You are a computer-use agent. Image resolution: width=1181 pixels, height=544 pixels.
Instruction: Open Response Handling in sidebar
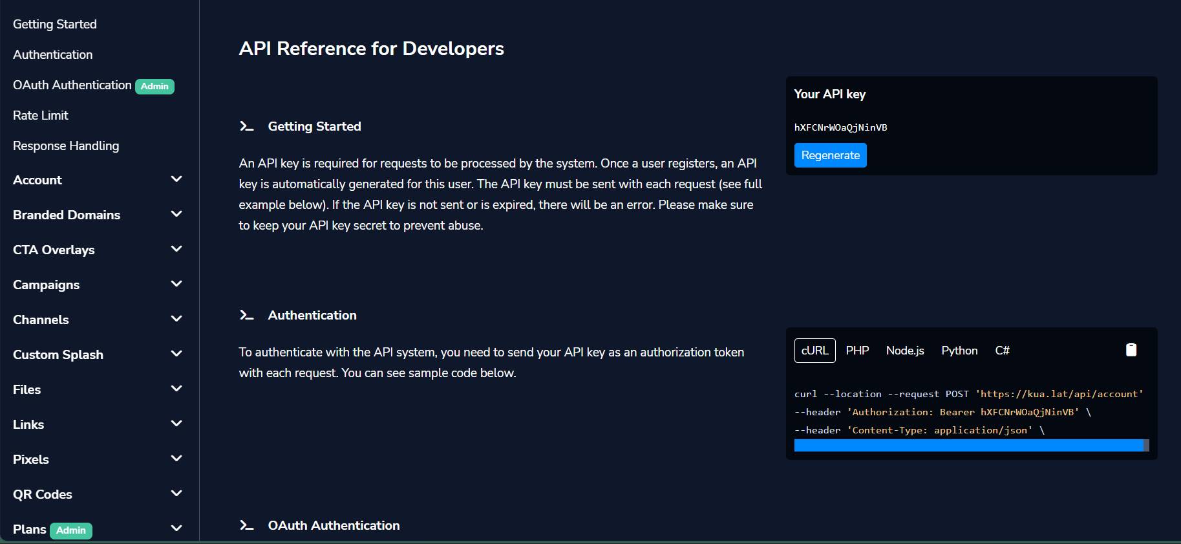(x=66, y=146)
